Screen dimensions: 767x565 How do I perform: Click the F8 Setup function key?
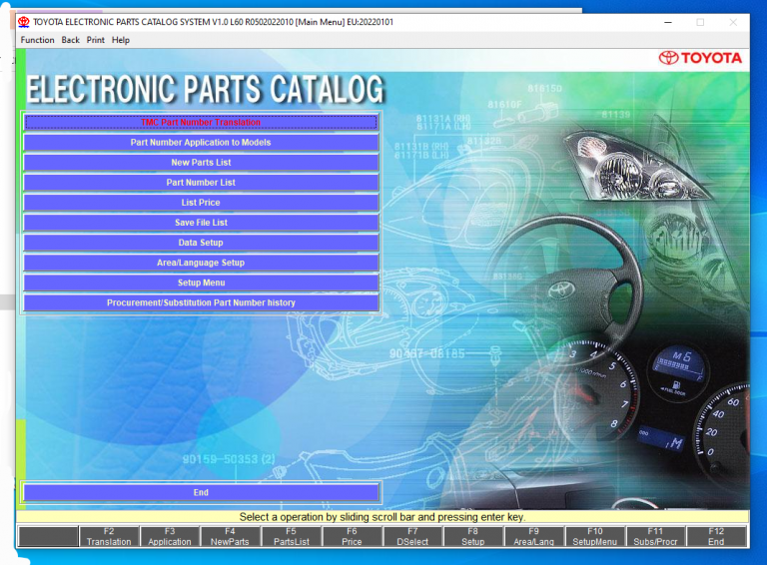pyautogui.click(x=473, y=536)
